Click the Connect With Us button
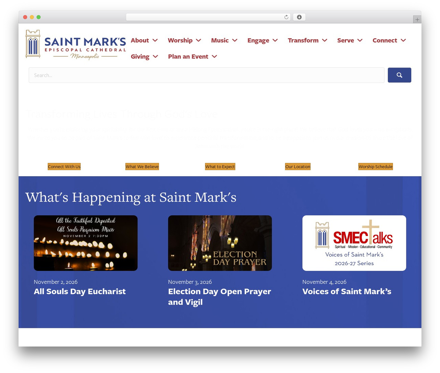This screenshot has height=373, width=440. 64,167
